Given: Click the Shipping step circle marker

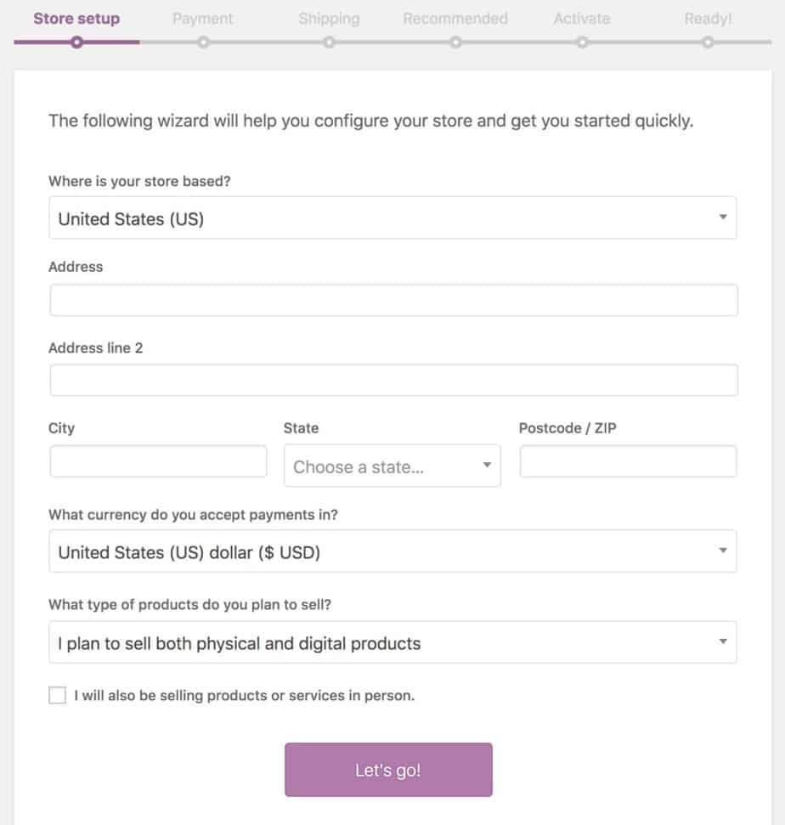Looking at the screenshot, I should [x=329, y=42].
